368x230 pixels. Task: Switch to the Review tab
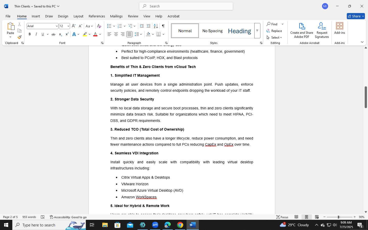[x=133, y=16]
